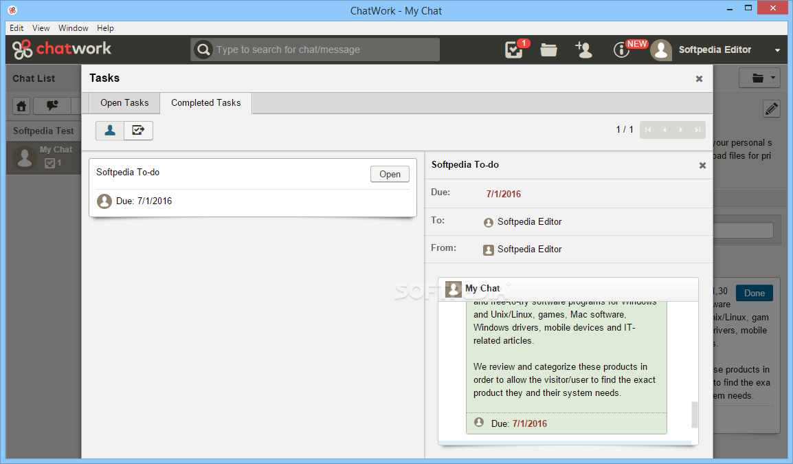Open the Edit menu
This screenshot has height=464, width=793.
pyautogui.click(x=16, y=28)
